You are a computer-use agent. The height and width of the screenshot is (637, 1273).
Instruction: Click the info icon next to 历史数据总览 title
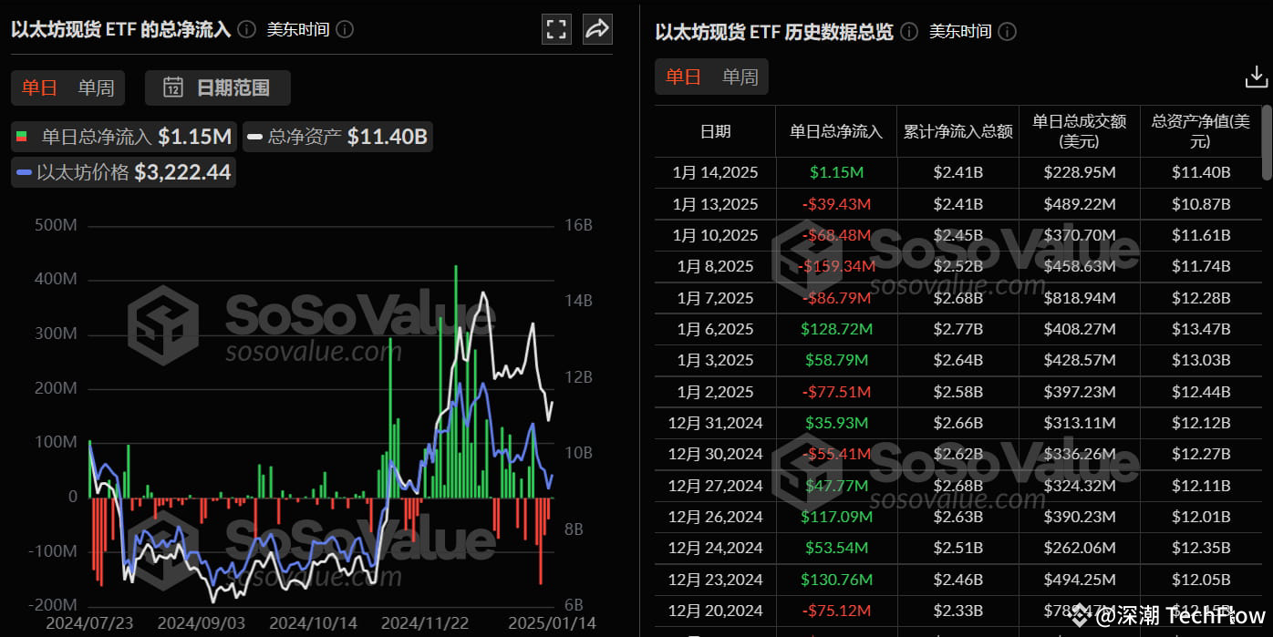[x=907, y=31]
